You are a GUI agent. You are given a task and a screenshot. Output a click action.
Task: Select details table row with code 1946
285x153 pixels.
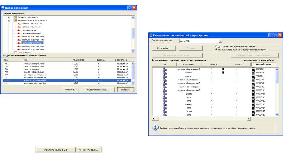coord(67,72)
